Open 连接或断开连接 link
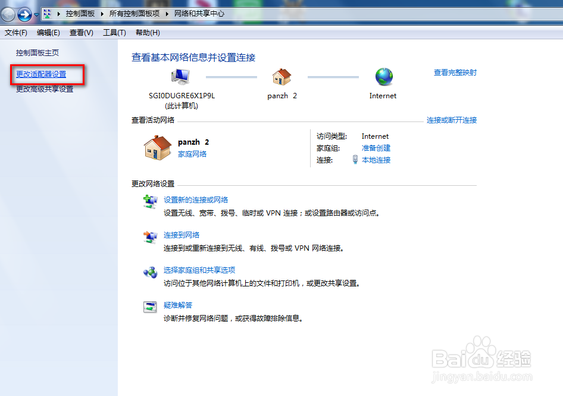Viewport: 563px width, 396px height. 451,120
